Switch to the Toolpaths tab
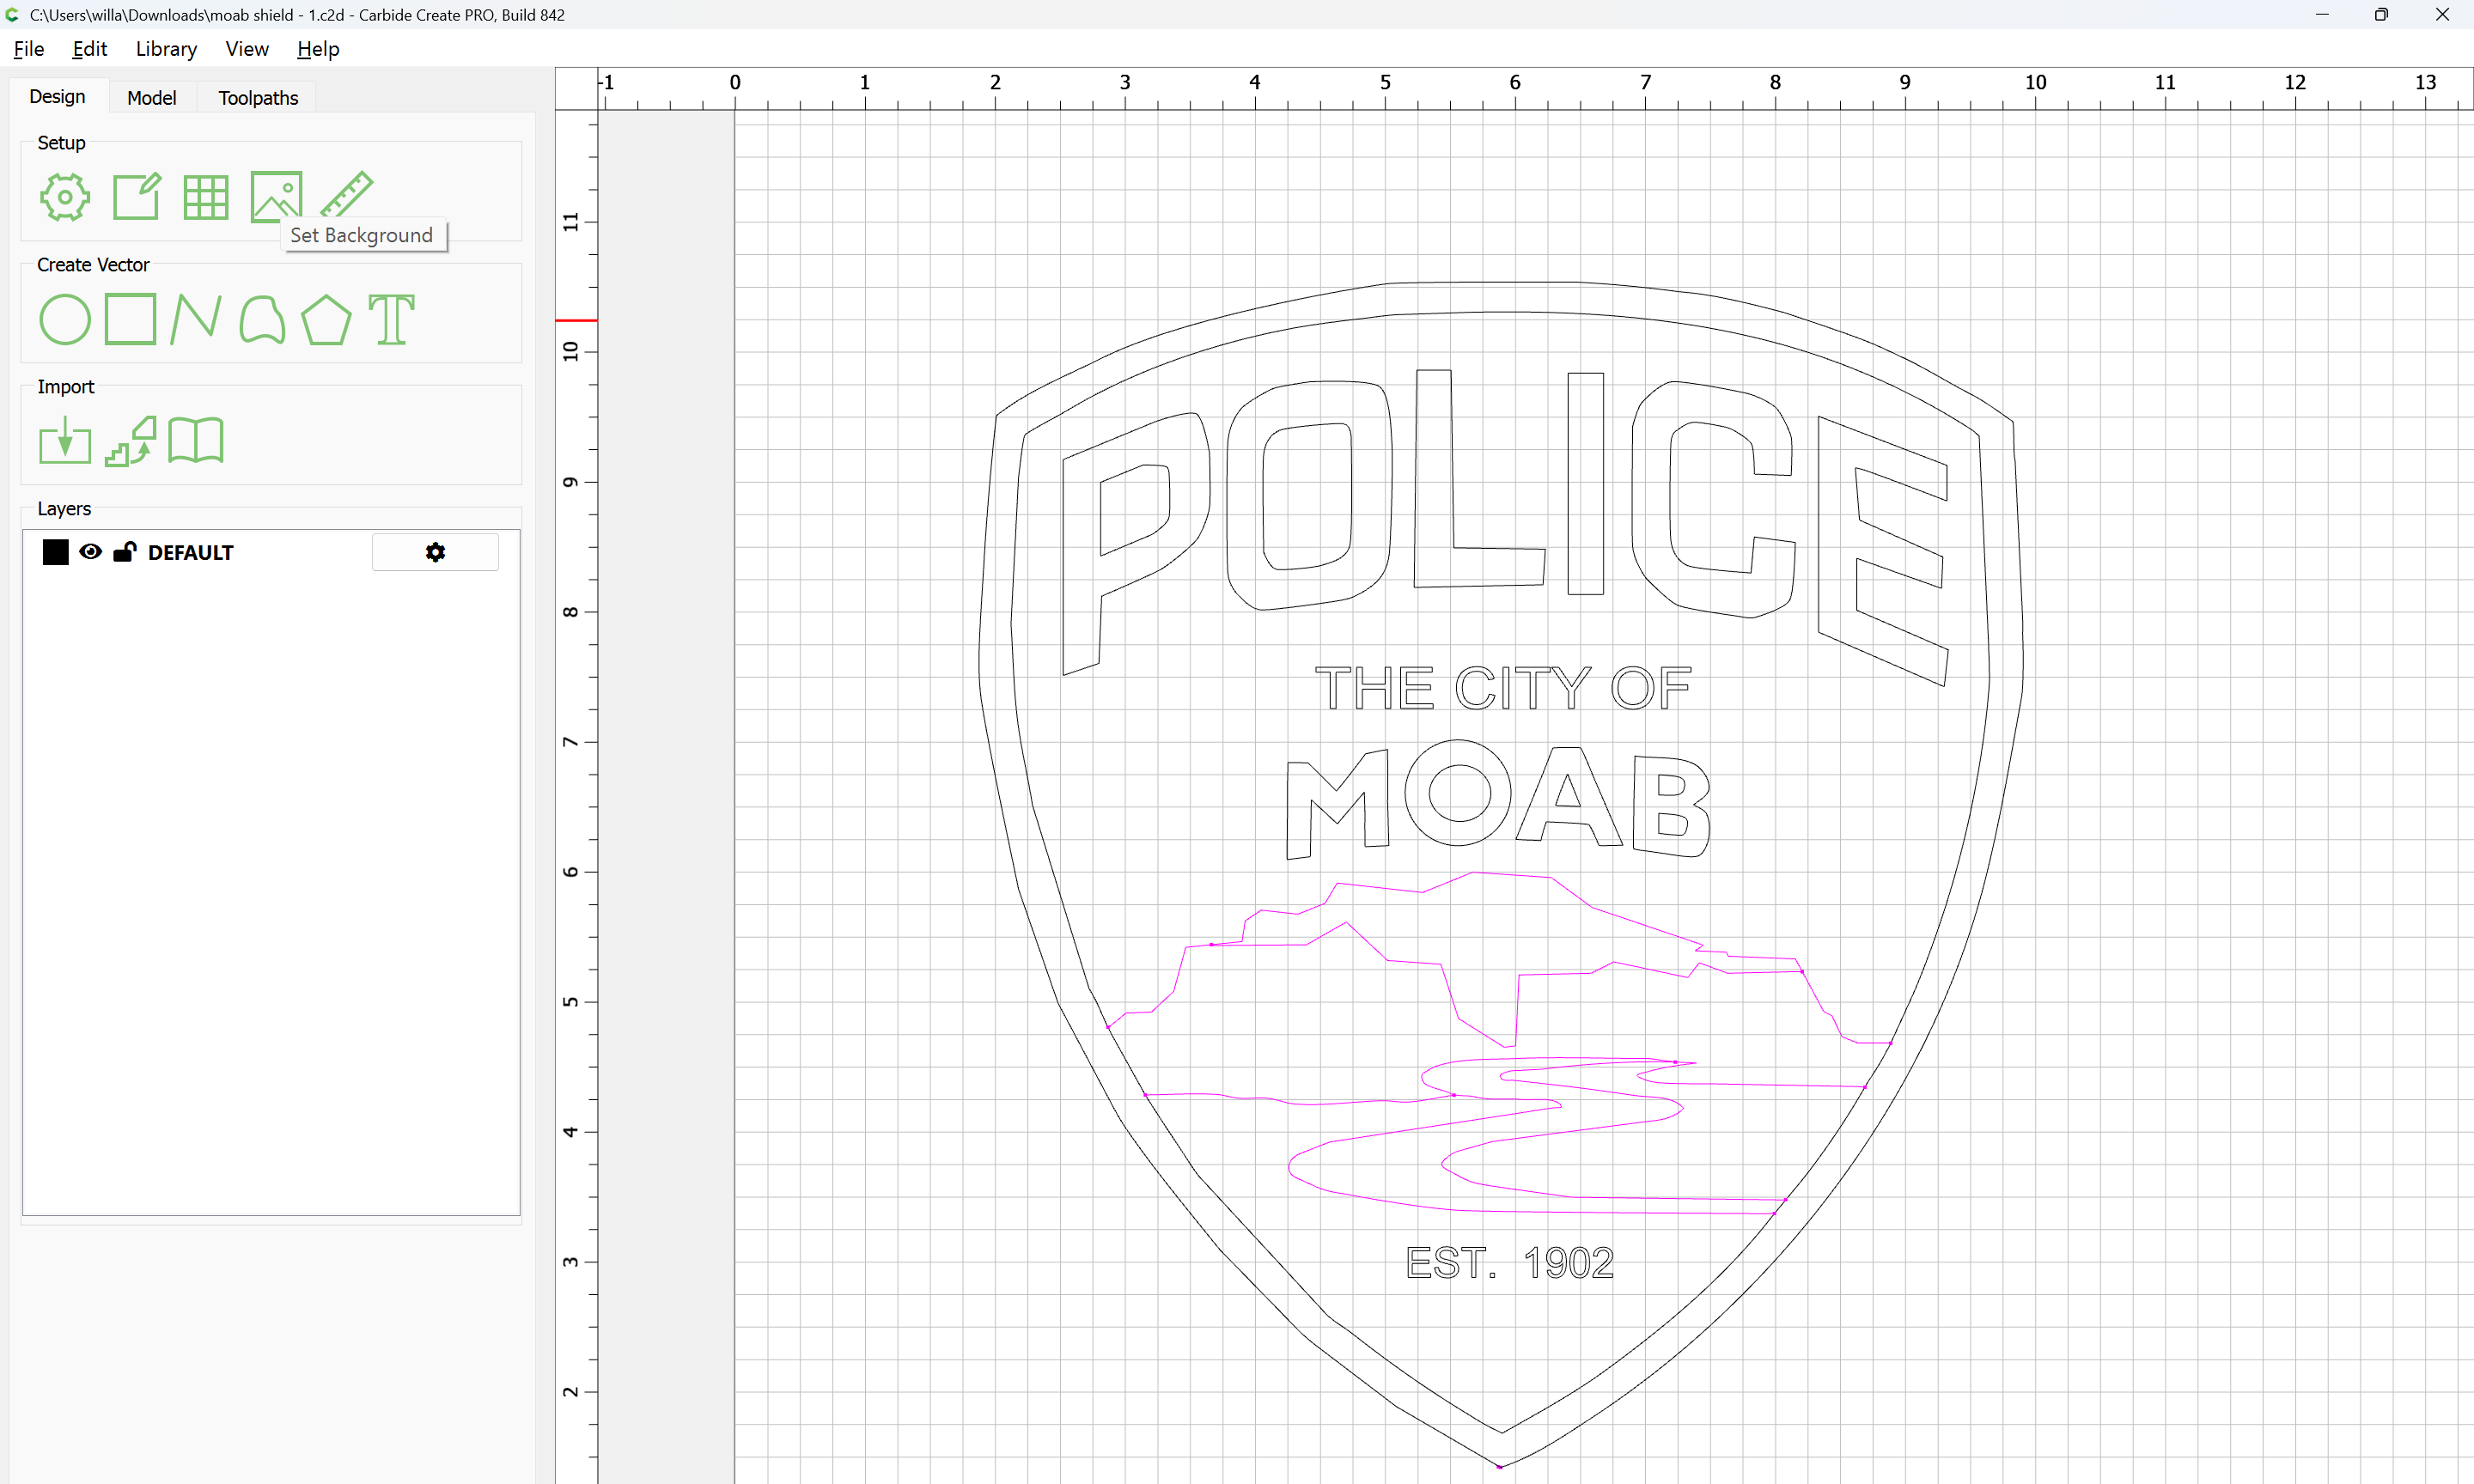This screenshot has width=2474, height=1484. click(x=258, y=98)
